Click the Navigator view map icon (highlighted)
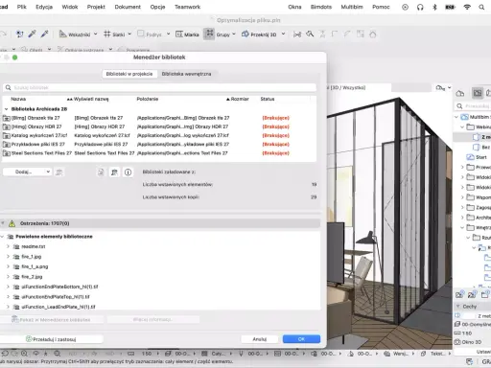 (x=478, y=93)
